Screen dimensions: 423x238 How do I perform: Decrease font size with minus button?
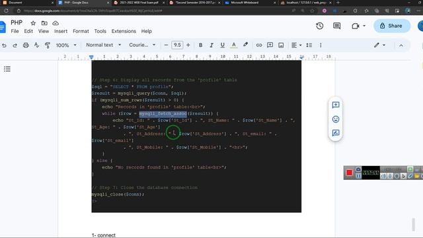(x=166, y=45)
